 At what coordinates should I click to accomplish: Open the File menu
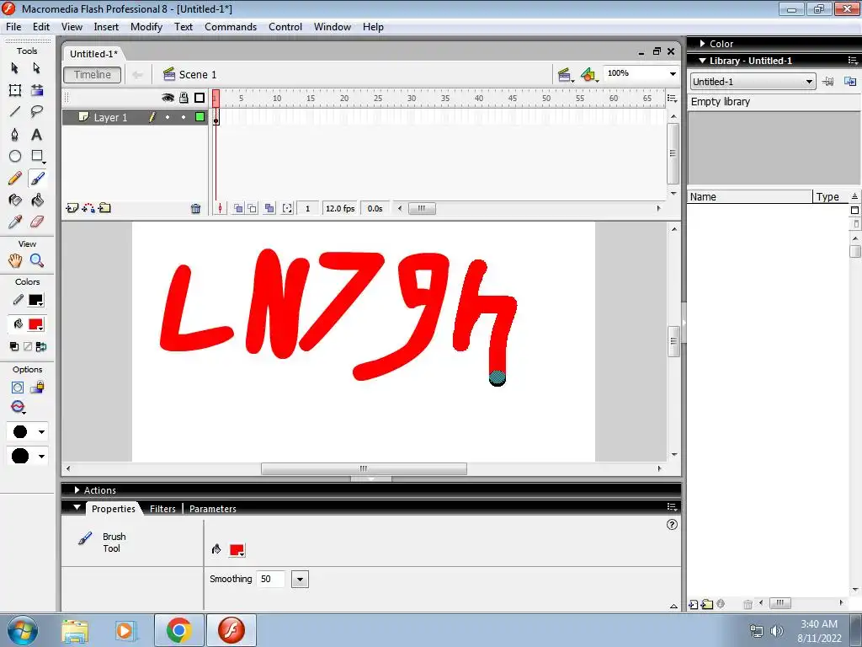click(13, 27)
